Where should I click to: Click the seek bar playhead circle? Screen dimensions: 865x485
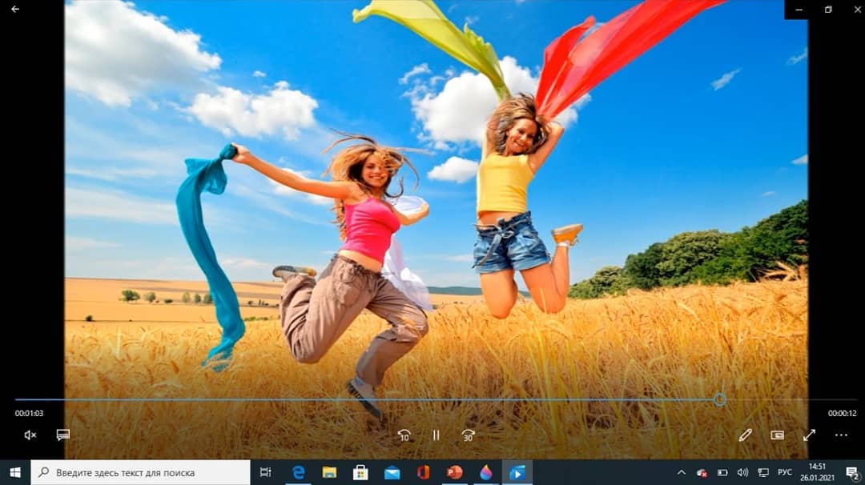point(720,399)
